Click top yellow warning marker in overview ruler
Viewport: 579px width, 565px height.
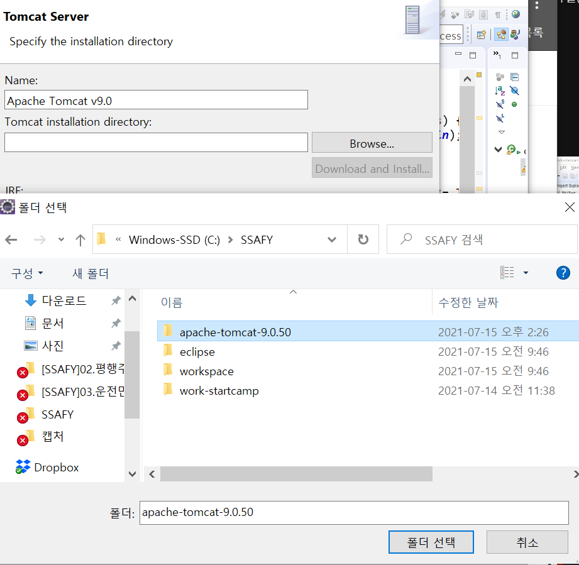pyautogui.click(x=479, y=75)
